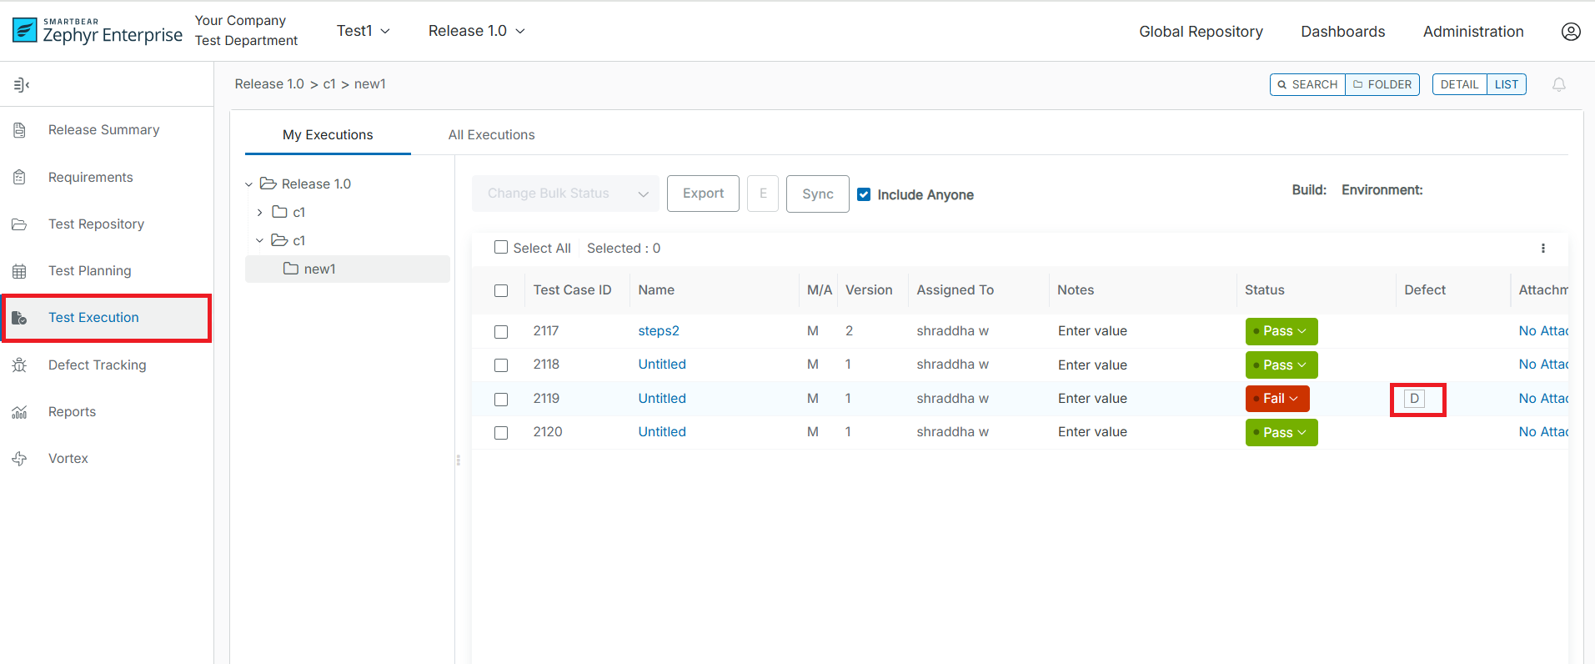Open the Fail status dropdown for 2119
The image size is (1595, 664).
pos(1277,399)
